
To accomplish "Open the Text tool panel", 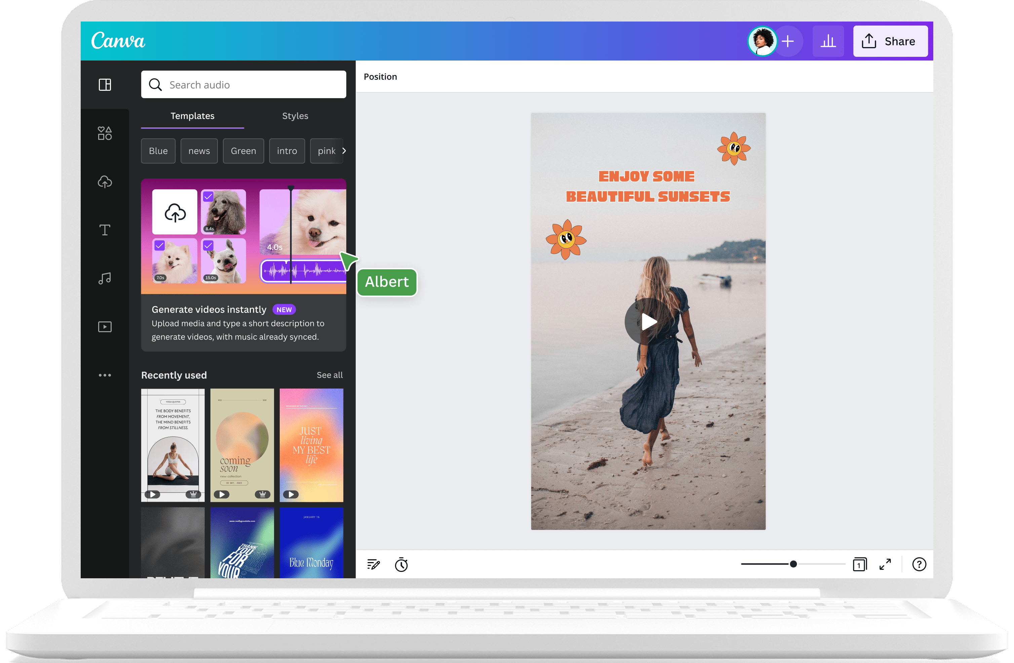I will pyautogui.click(x=105, y=229).
